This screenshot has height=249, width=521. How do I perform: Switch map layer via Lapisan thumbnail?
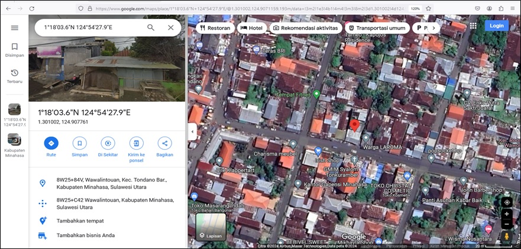[211, 227]
